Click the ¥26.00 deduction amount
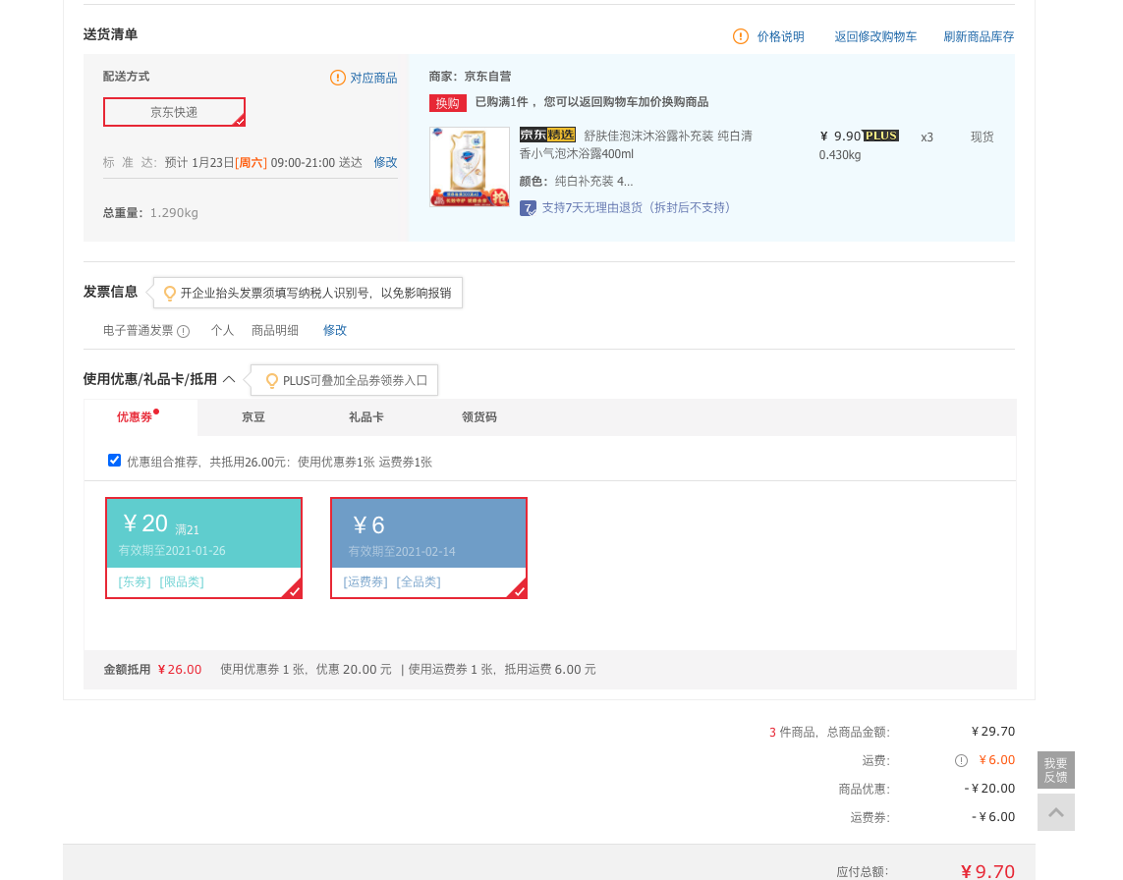Screen dimensions: 1123x880 point(180,670)
